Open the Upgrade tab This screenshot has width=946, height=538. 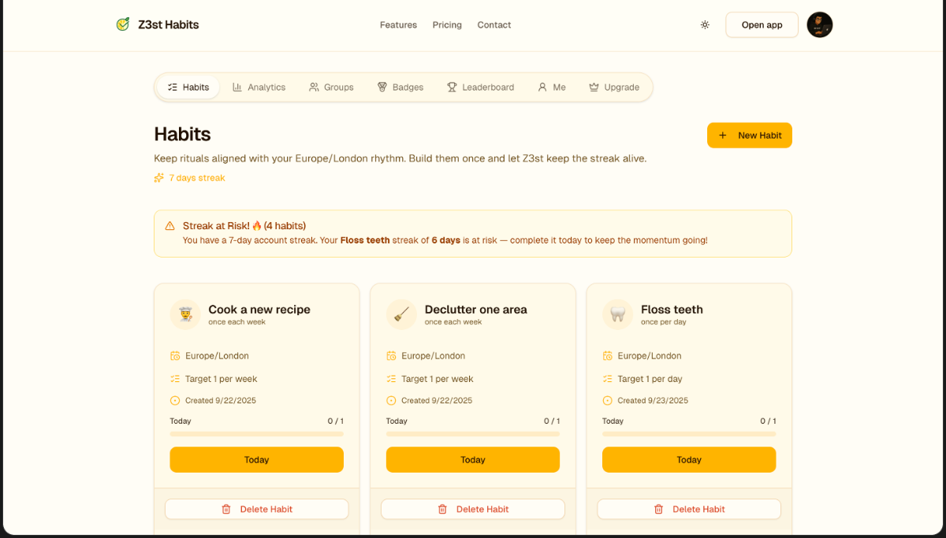click(613, 87)
